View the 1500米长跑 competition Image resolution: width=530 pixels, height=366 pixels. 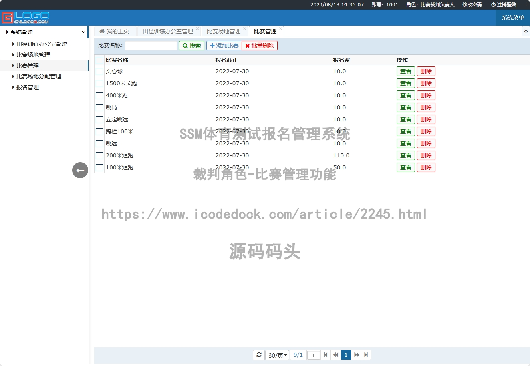pos(406,83)
